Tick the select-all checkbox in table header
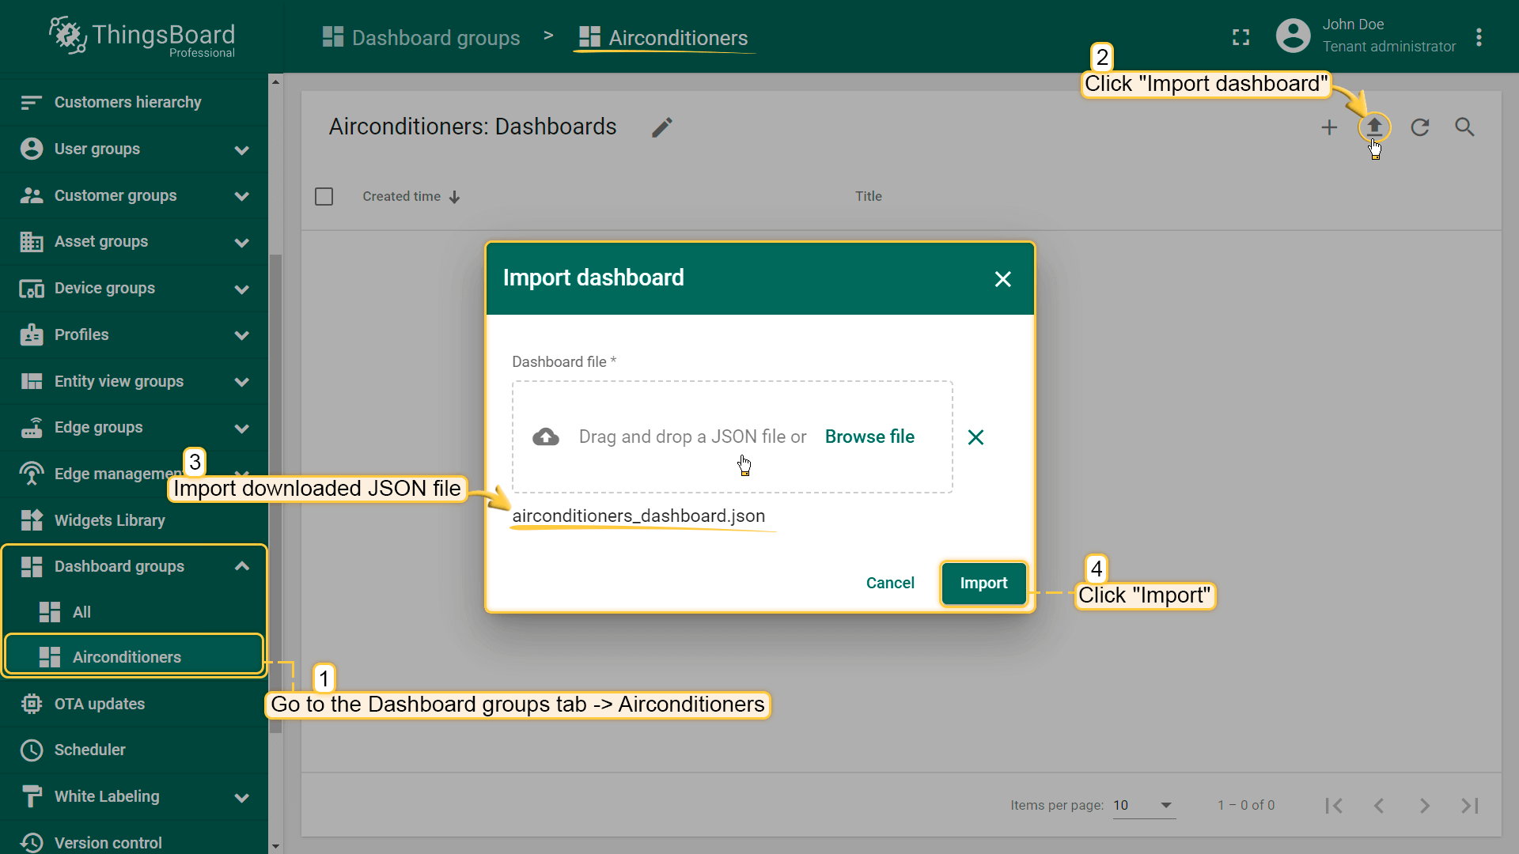 click(324, 196)
